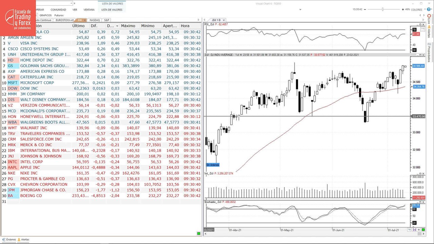Close the Vol_DJI volume panel
Screen dimensions: 434x244
point(423,173)
